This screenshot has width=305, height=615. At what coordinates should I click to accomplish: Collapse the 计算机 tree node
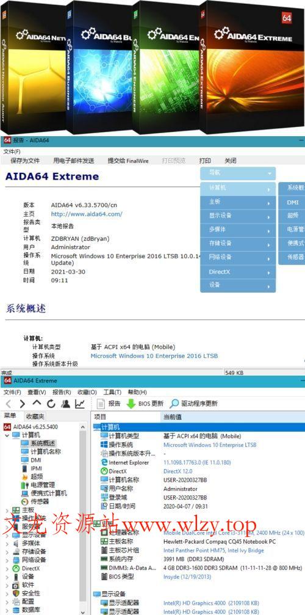click(x=7, y=435)
